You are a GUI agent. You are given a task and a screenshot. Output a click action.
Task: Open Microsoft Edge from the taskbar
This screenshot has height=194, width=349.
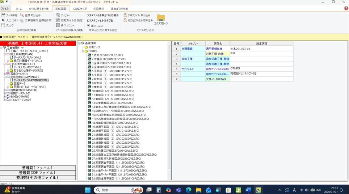coord(189,190)
